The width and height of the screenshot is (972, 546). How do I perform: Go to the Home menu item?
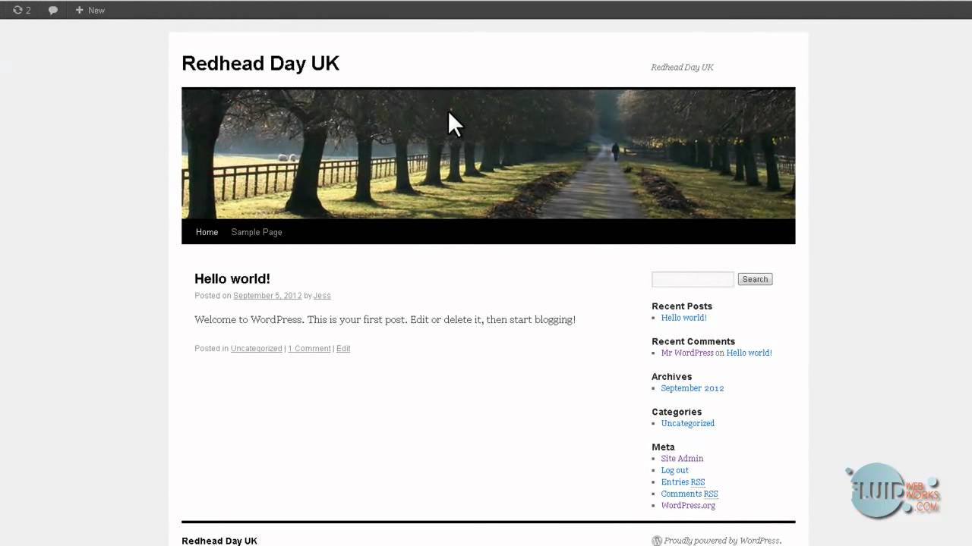[x=207, y=232]
